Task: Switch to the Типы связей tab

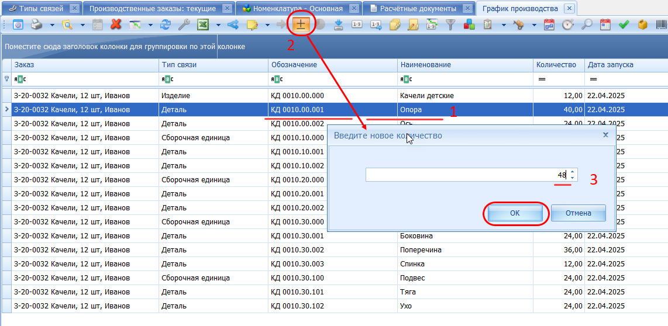Action: click(x=41, y=9)
